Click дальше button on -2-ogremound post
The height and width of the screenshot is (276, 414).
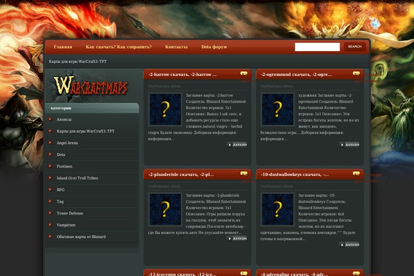pyautogui.click(x=349, y=145)
